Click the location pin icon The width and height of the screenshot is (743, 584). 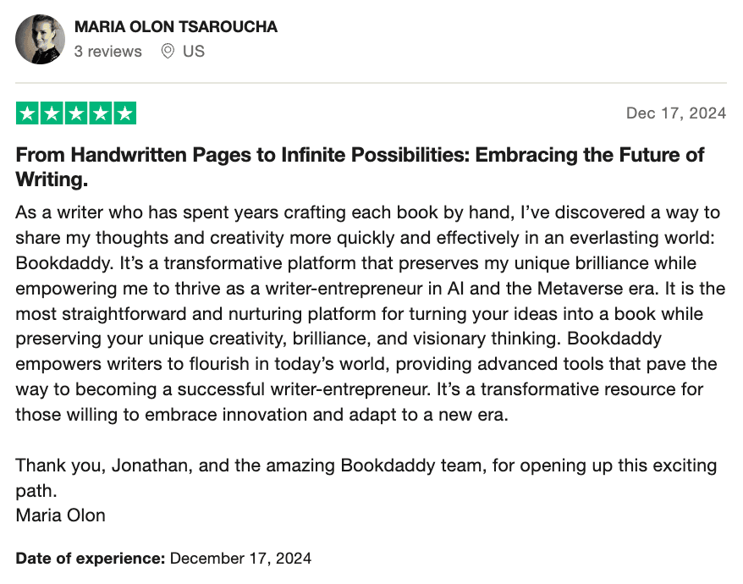[x=168, y=52]
